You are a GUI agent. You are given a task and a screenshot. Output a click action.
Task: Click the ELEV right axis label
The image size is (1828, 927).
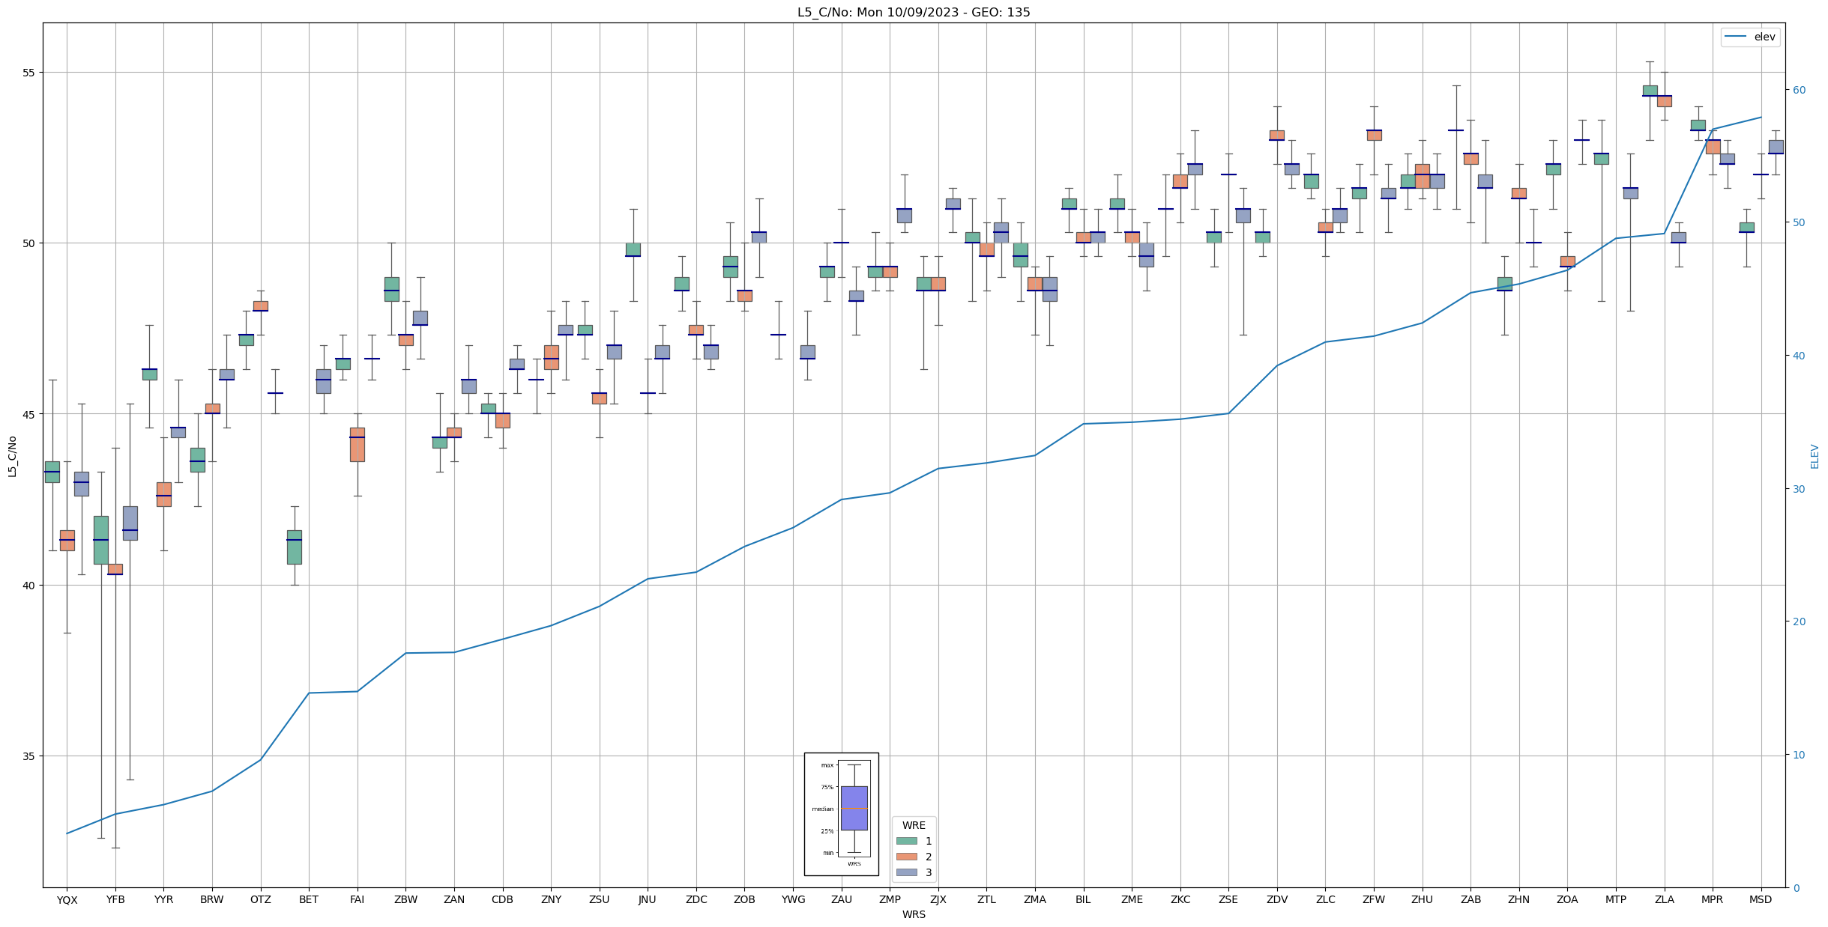pyautogui.click(x=1815, y=456)
